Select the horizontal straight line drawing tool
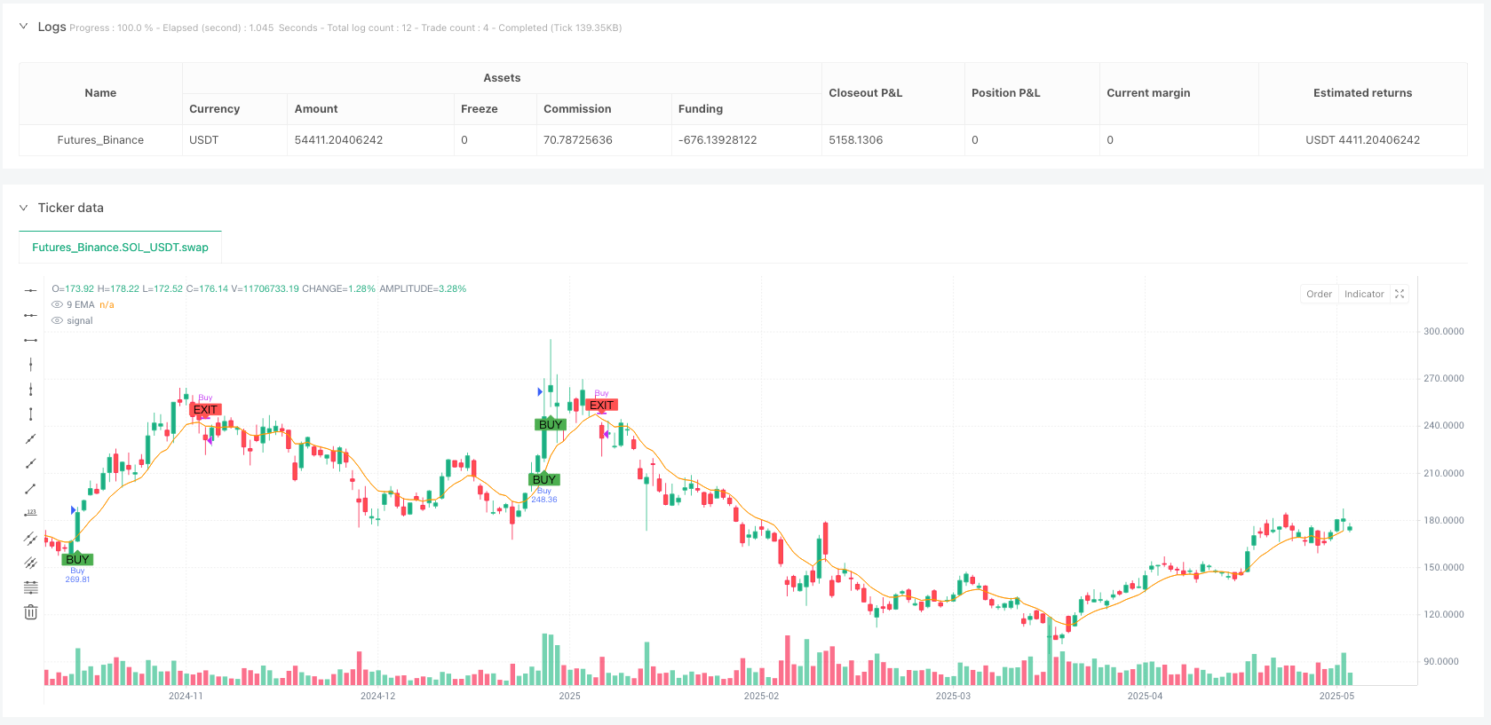 coord(30,290)
